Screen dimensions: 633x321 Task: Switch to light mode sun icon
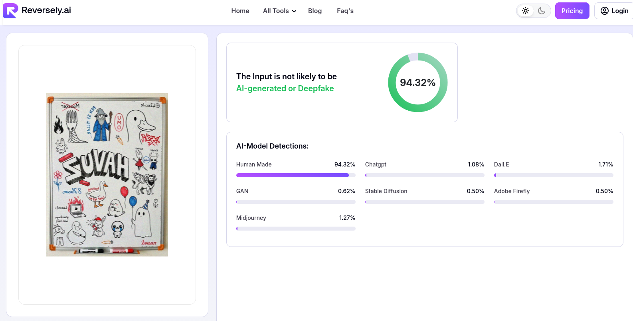[526, 11]
